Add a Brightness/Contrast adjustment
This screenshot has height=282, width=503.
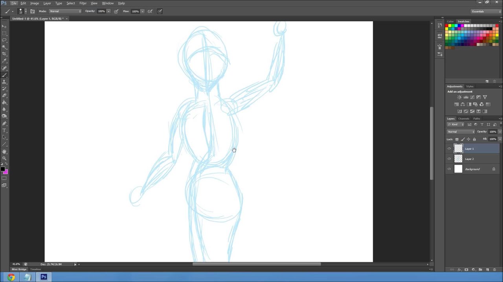point(459,97)
